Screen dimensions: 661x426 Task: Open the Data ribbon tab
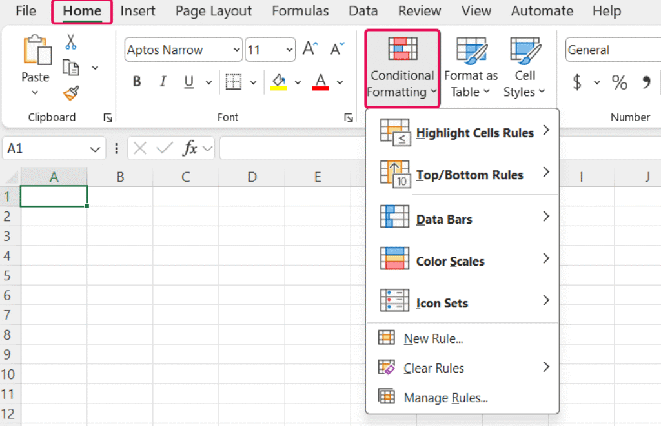(x=363, y=11)
